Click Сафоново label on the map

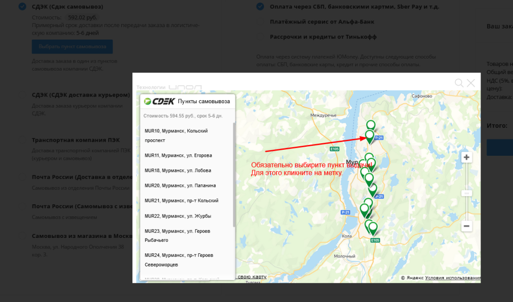coord(422,96)
